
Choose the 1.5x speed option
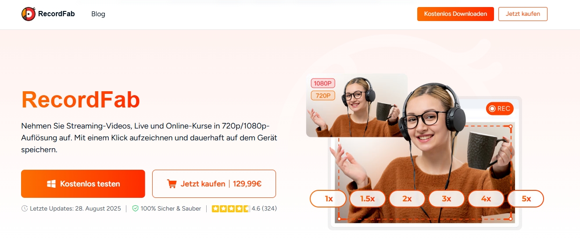368,199
